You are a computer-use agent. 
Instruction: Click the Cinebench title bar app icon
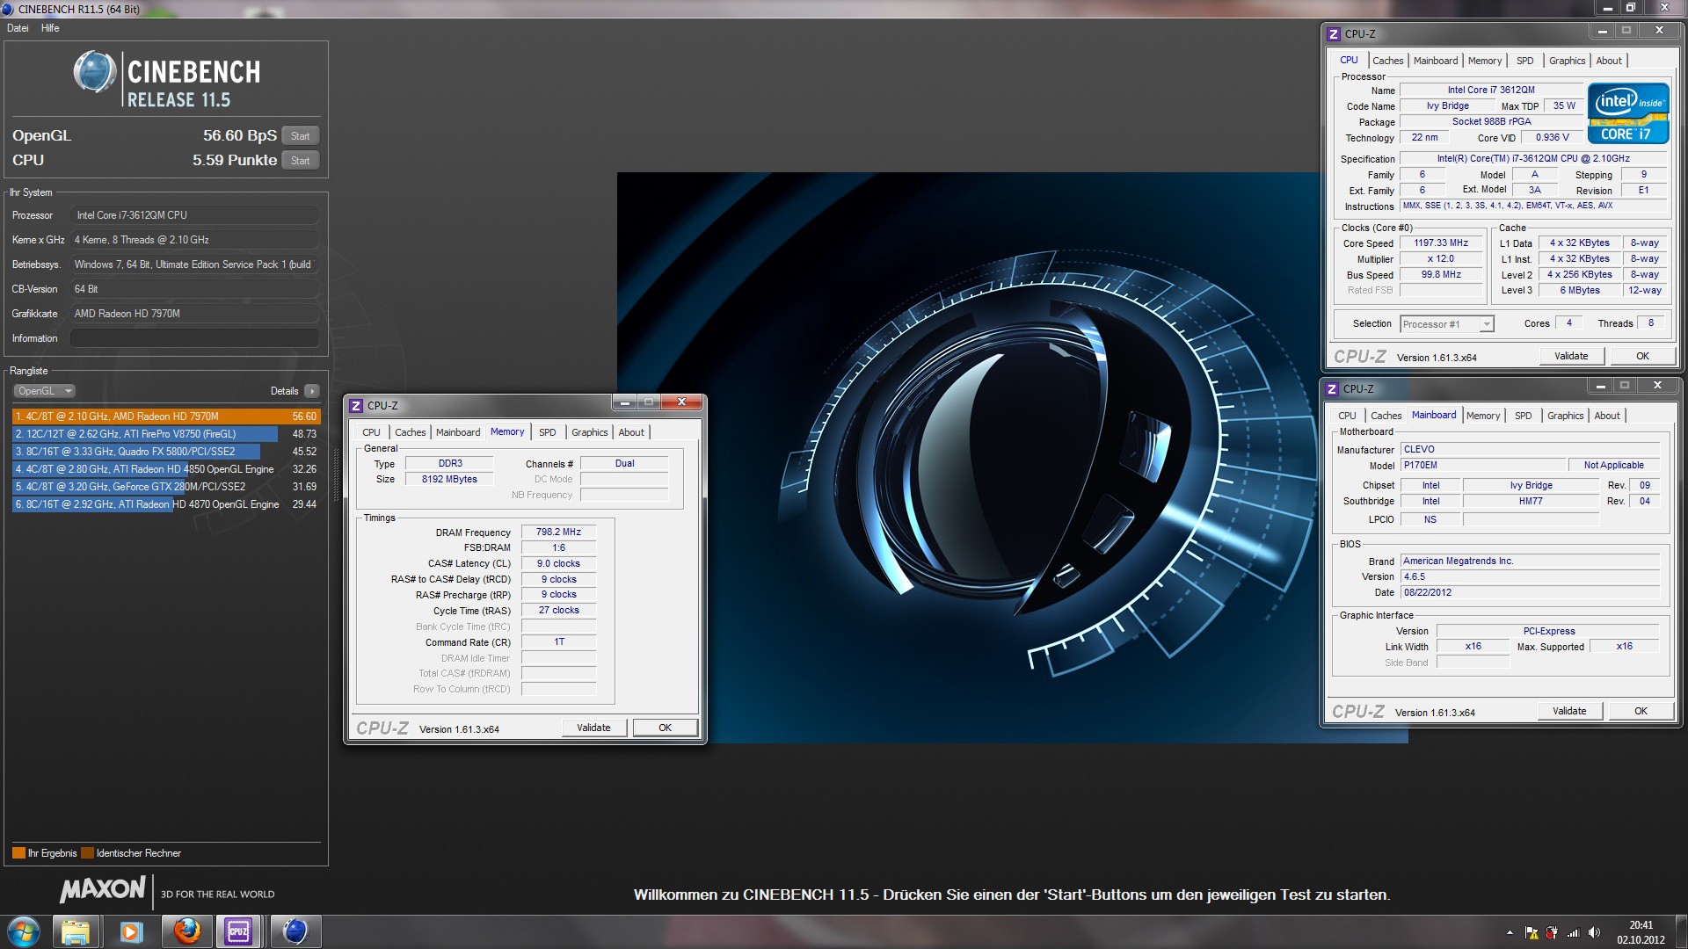tap(8, 9)
